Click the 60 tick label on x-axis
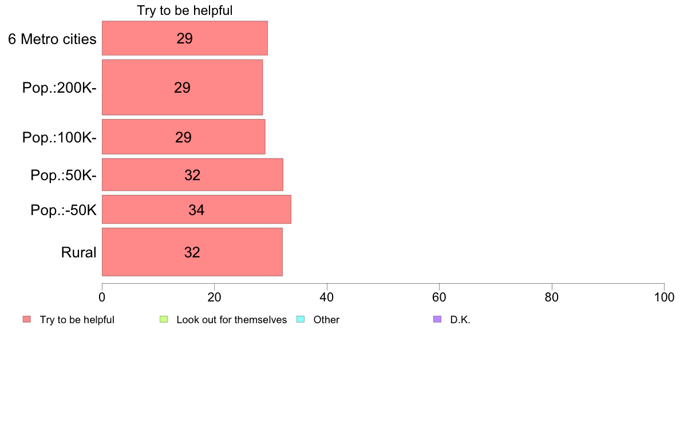 (x=439, y=297)
